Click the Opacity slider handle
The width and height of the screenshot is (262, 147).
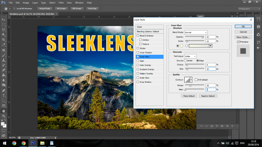click(x=202, y=37)
